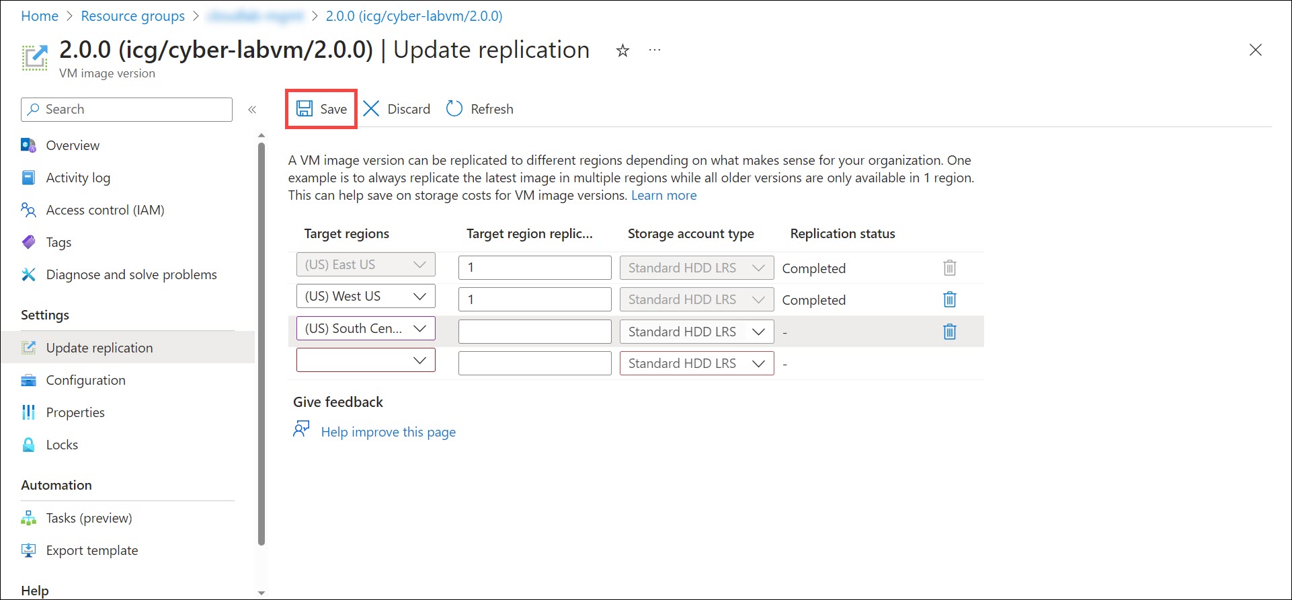Open the 2.0.0 (icg/cyber-labvm/2.0.0) breadcrumb
This screenshot has width=1292, height=600.
(x=414, y=16)
